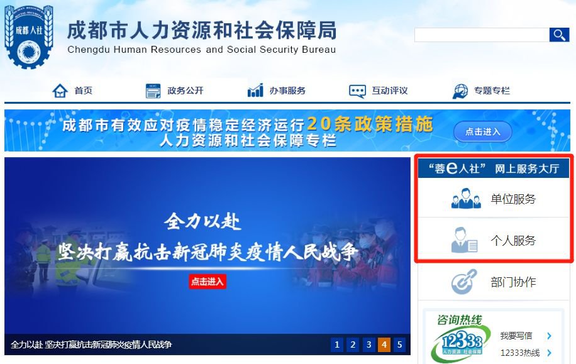
Task: Click the 部门协作 chain link icon
Action: click(464, 282)
